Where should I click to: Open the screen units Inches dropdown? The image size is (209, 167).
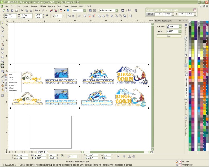pyautogui.click(x=173, y=14)
